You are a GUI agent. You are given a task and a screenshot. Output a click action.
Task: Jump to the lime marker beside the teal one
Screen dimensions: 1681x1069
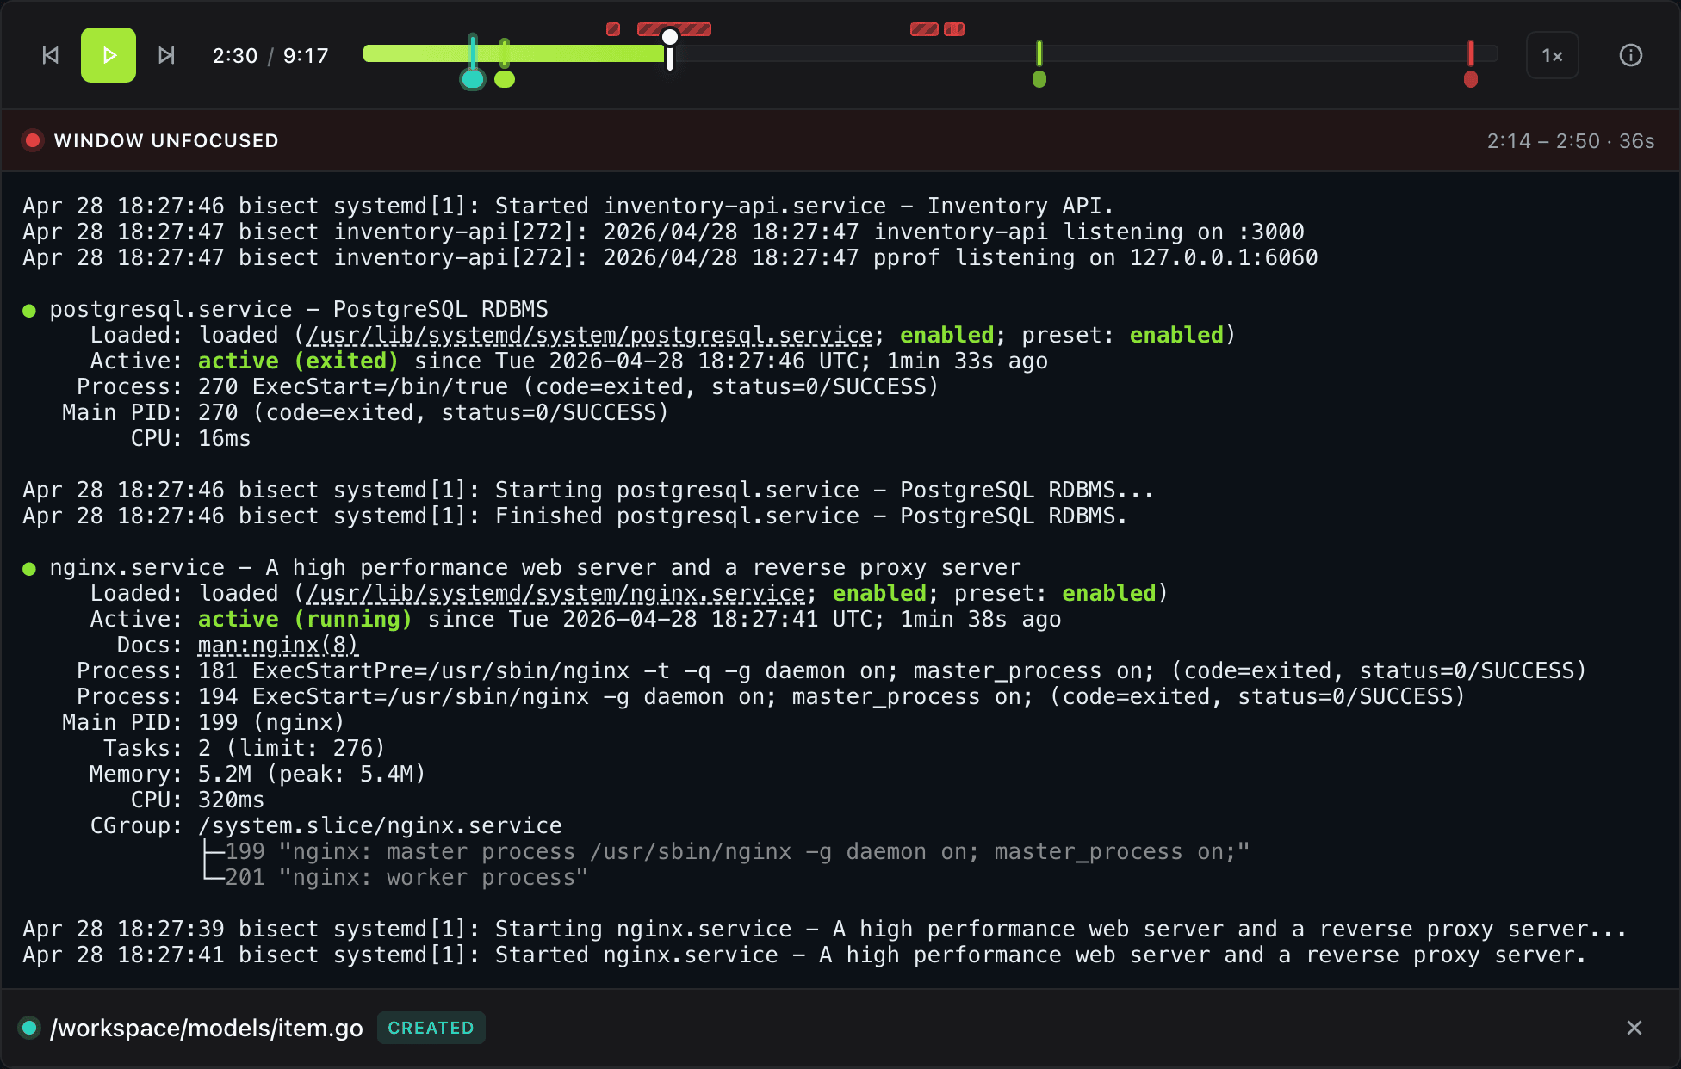[505, 79]
